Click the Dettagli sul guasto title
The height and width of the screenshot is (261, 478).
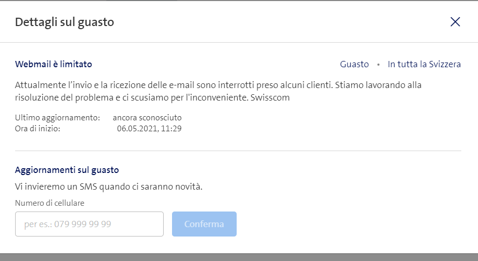(65, 22)
